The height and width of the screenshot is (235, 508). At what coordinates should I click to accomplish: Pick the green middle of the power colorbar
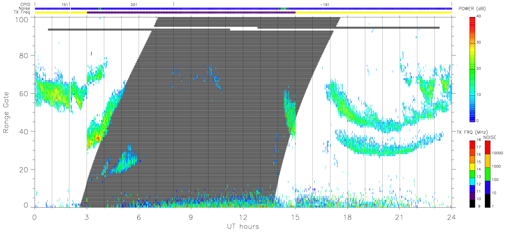[x=472, y=68]
